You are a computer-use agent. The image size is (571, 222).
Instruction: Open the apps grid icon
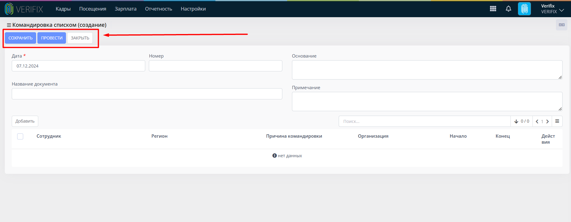coord(493,9)
